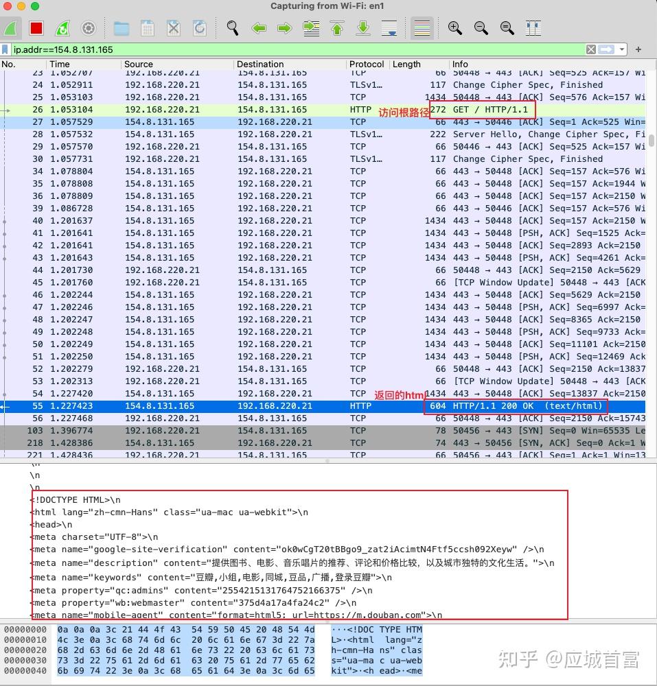Open the find packet search tool

pos(232,28)
